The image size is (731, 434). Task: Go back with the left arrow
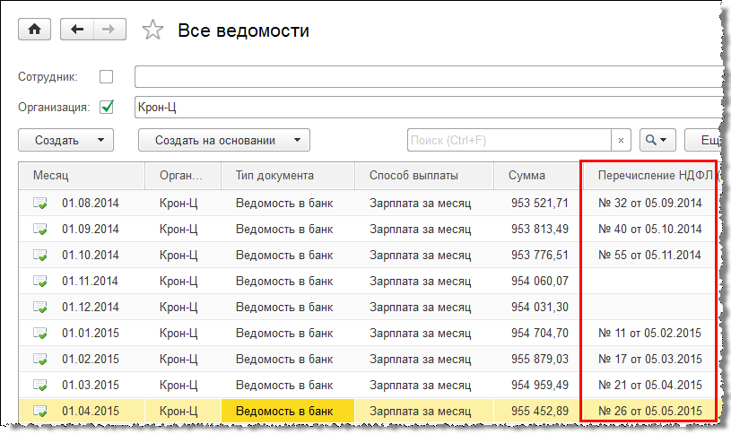pyautogui.click(x=76, y=30)
